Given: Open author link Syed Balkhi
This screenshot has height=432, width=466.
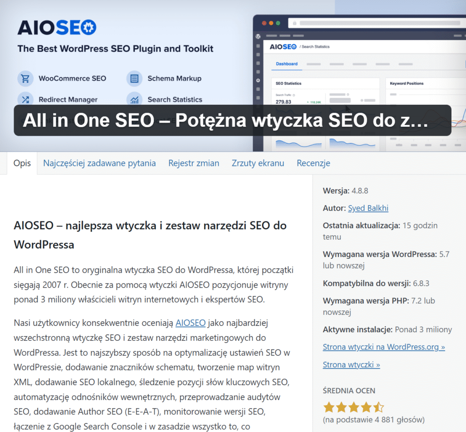Looking at the screenshot, I should pos(368,208).
